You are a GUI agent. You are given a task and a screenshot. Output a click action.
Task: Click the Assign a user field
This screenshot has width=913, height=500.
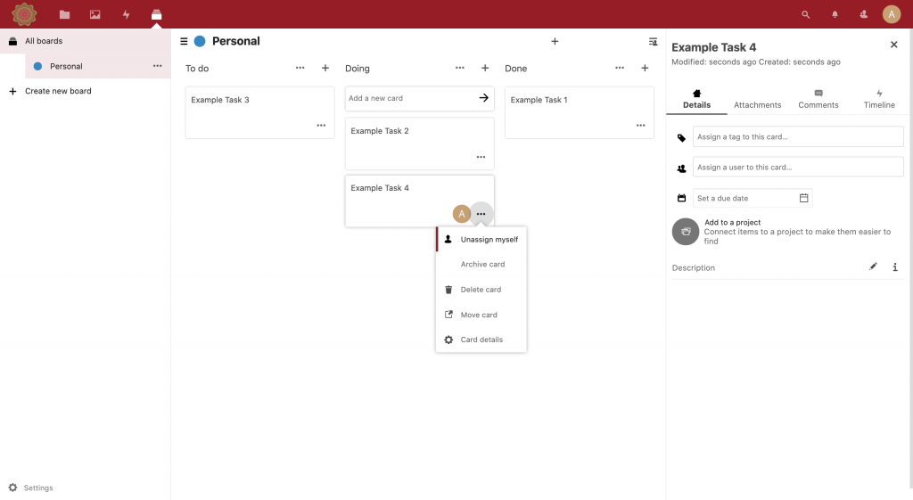[798, 167]
